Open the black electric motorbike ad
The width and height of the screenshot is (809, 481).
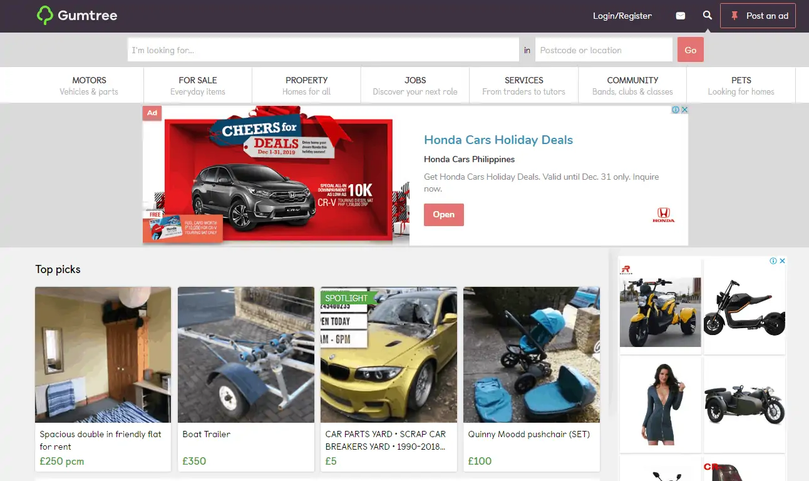pos(745,307)
